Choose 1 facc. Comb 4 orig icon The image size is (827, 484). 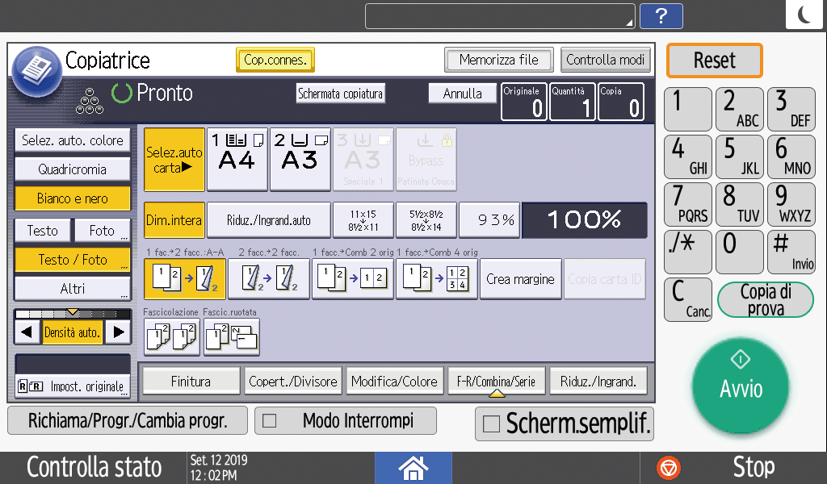click(x=437, y=278)
